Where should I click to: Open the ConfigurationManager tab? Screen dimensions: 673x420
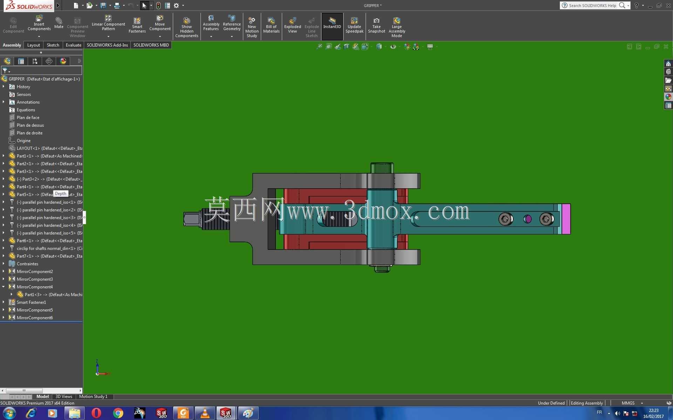pos(35,61)
